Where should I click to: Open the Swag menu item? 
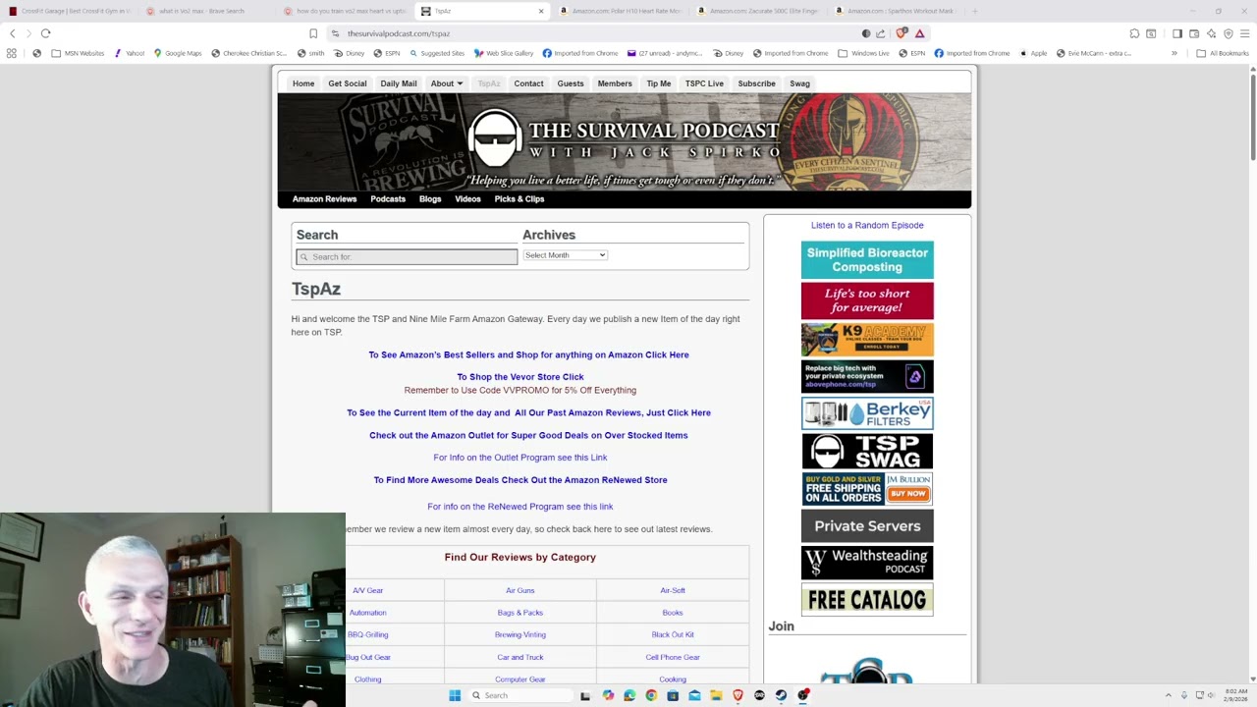tap(799, 83)
